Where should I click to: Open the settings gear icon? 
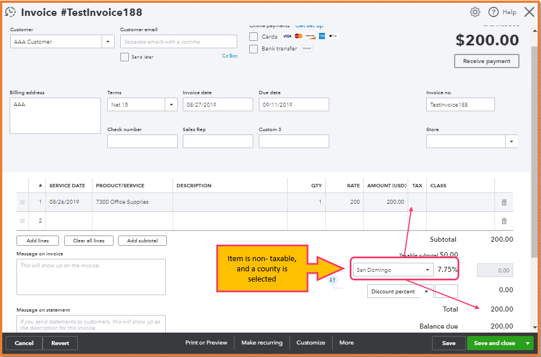(475, 12)
